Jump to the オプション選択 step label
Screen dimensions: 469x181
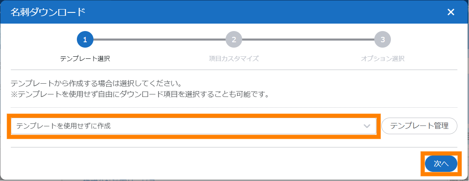click(383, 58)
